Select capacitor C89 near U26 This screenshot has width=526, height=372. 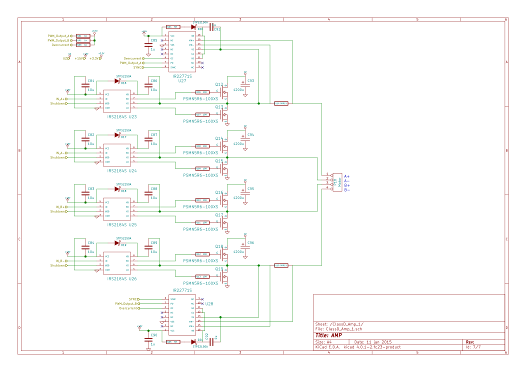pyautogui.click(x=148, y=247)
